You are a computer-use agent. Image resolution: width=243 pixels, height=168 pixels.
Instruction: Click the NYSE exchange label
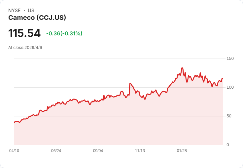coord(14,11)
